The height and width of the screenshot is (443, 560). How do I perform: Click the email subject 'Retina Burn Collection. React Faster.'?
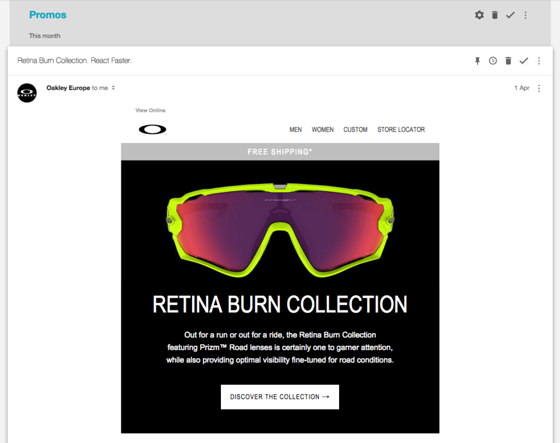[x=74, y=61]
